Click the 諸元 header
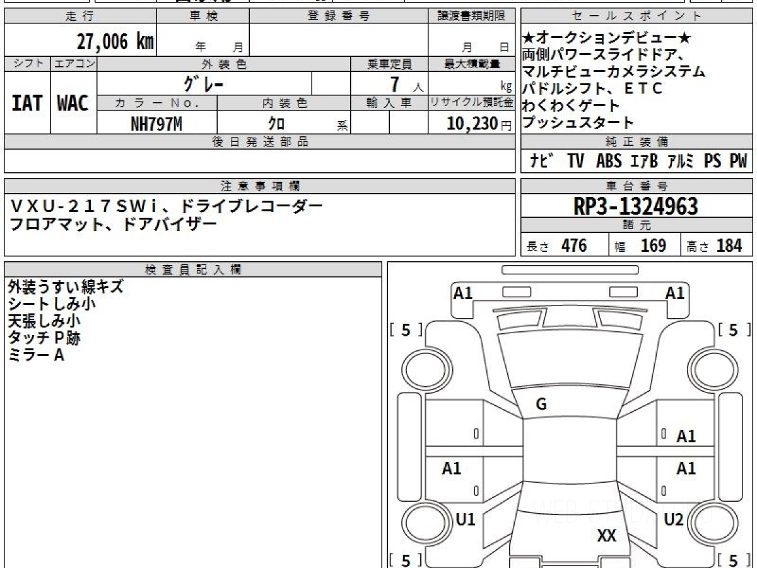757x568 pixels. click(637, 225)
